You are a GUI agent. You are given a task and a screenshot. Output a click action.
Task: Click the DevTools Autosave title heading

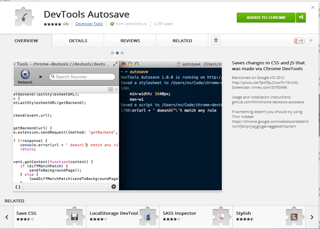coord(86,14)
